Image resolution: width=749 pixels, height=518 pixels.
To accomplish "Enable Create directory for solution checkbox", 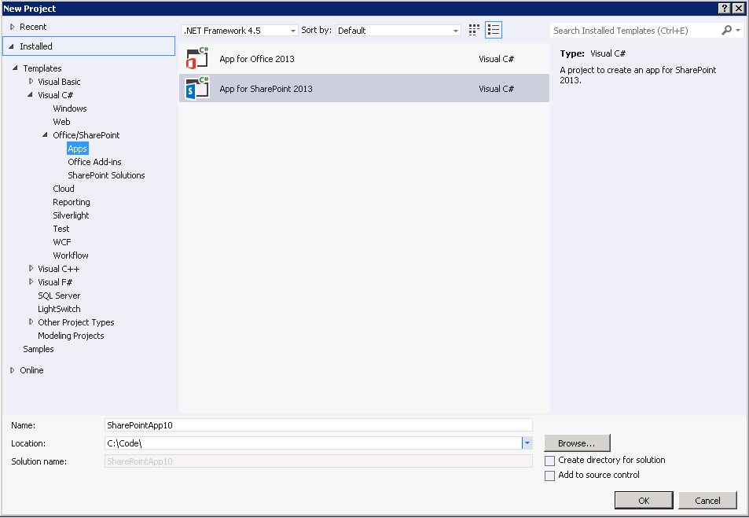I will tap(550, 461).
